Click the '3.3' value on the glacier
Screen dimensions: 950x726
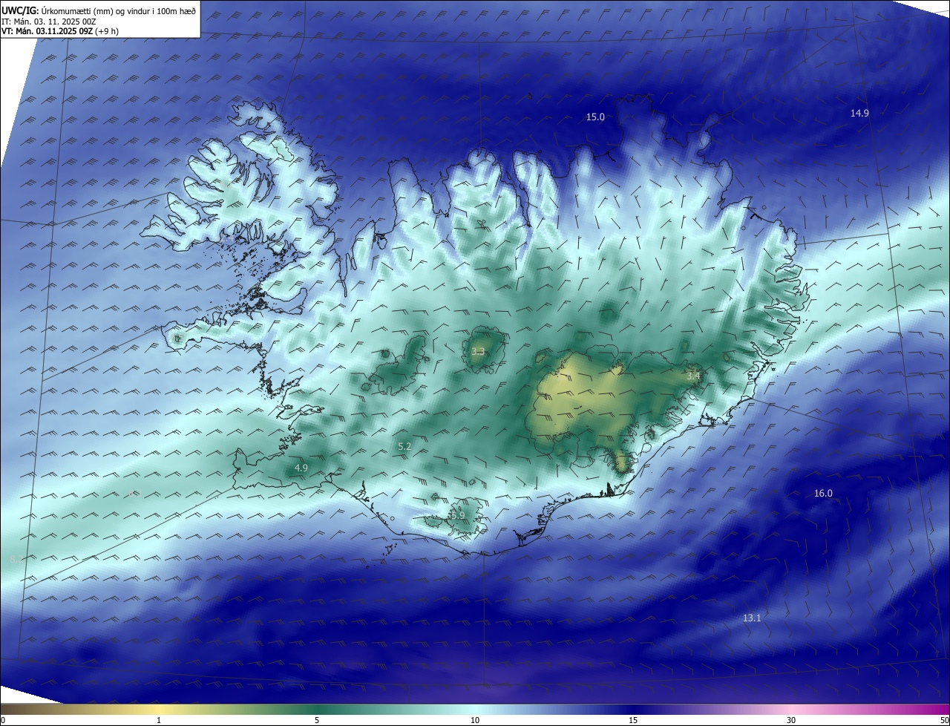tap(478, 352)
